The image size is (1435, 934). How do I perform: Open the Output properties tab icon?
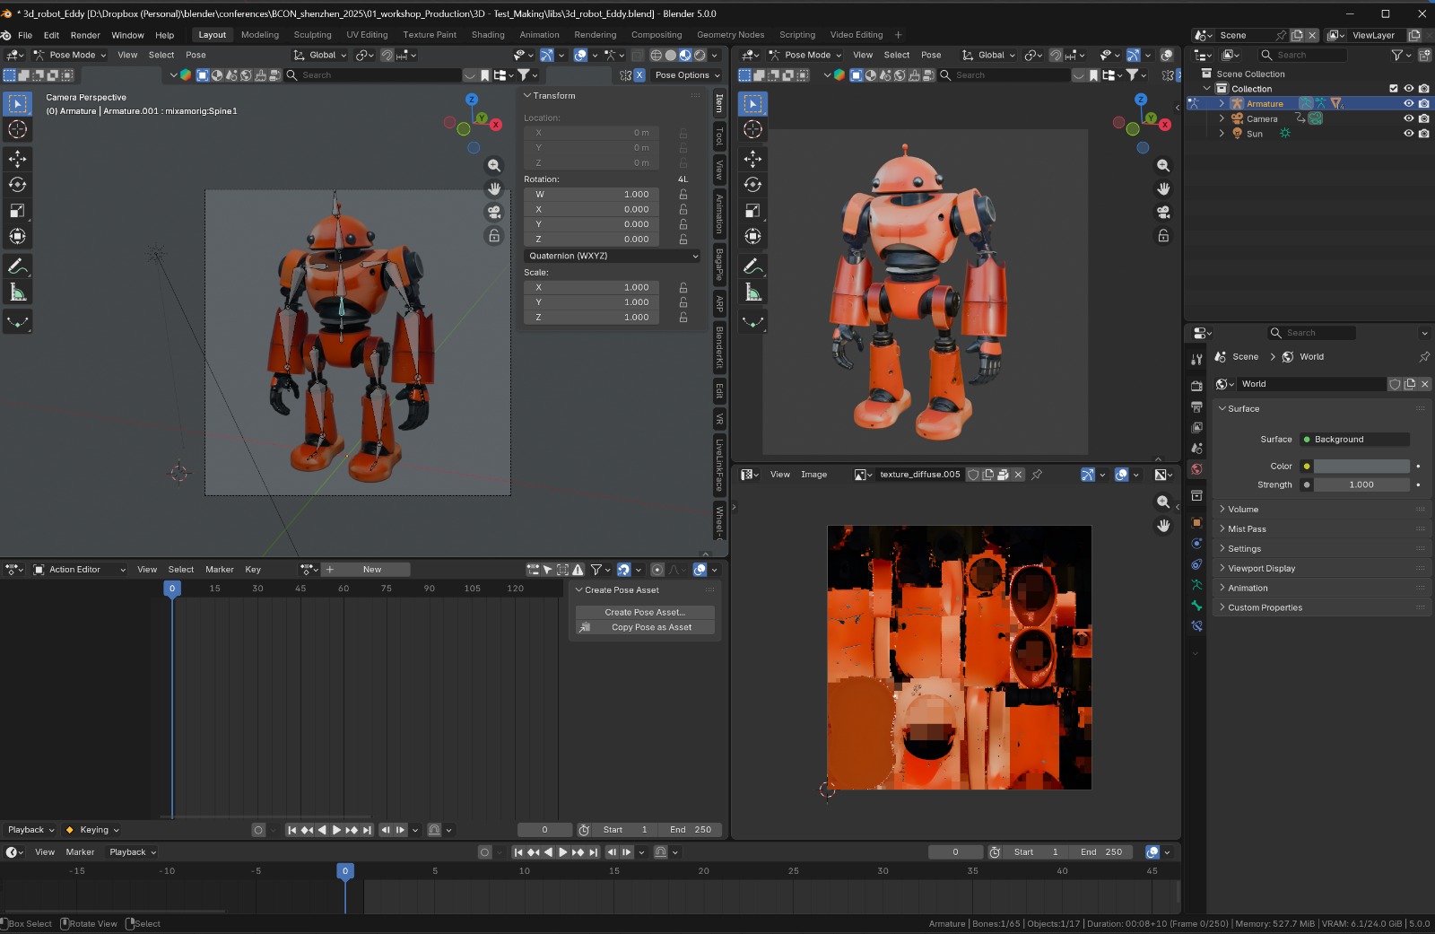click(1196, 407)
